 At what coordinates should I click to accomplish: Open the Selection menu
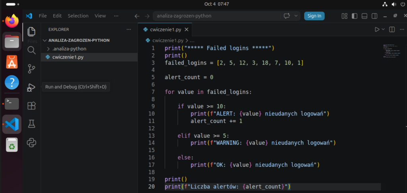[78, 16]
